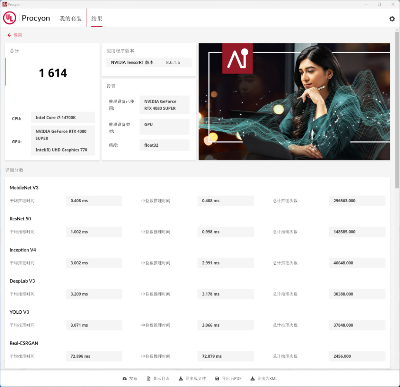
Task: Click the 发布 button
Action: 130,378
